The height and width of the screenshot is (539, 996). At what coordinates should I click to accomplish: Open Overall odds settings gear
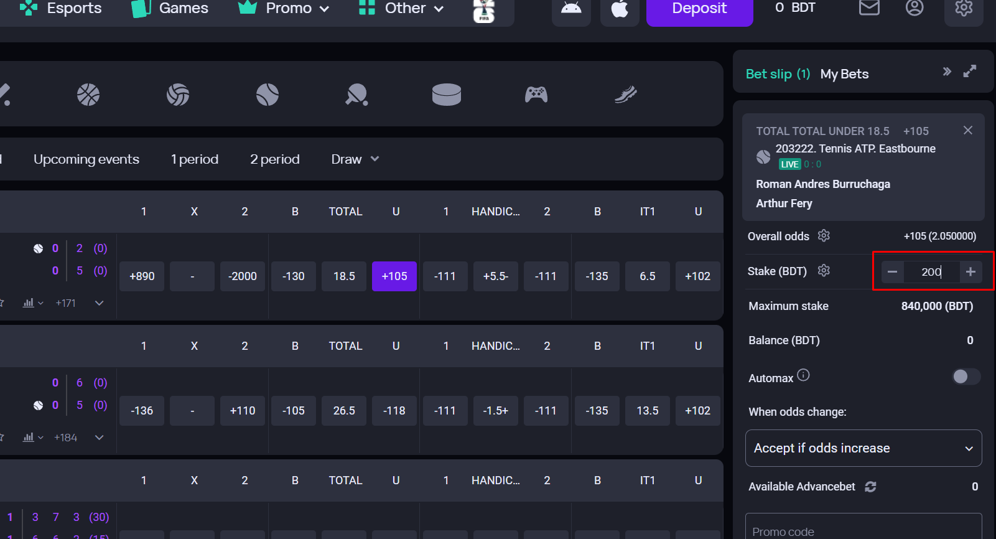click(824, 236)
